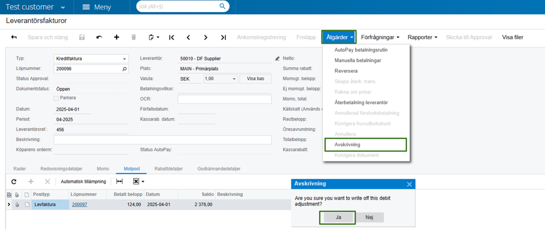The height and width of the screenshot is (232, 545).
Task: Click the Sök search input field
Action: point(177,6)
